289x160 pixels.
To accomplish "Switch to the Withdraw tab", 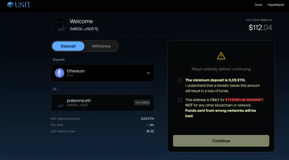I will point(101,46).
